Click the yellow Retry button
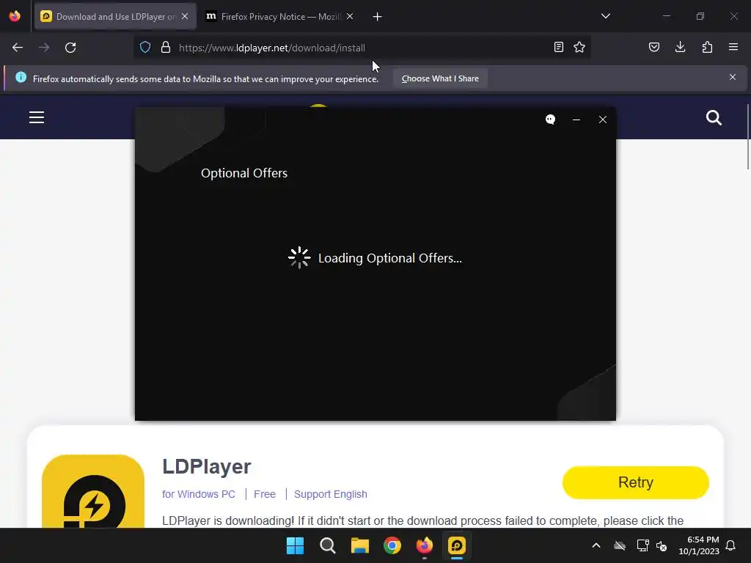The height and width of the screenshot is (563, 751). [636, 482]
